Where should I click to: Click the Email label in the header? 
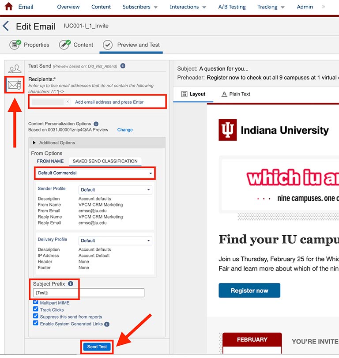[26, 7]
